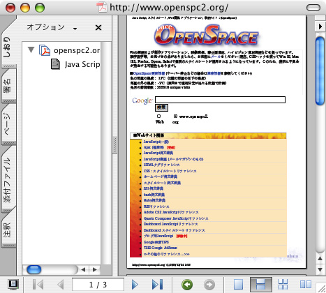Click the document scroll down arrow
326x293 pixels.
(320, 270)
